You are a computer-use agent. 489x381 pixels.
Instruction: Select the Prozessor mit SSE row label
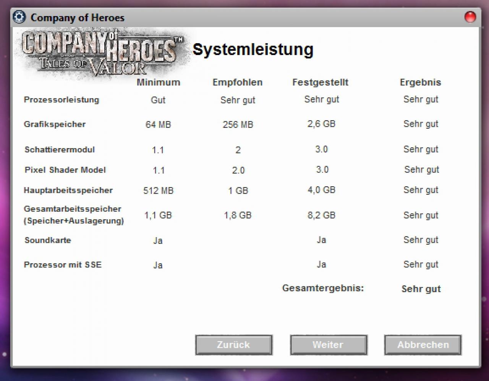click(x=63, y=265)
